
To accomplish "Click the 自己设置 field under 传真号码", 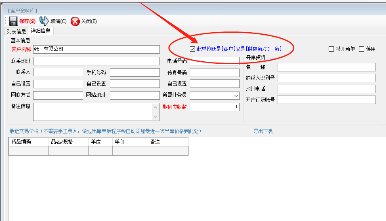I will tap(215, 83).
